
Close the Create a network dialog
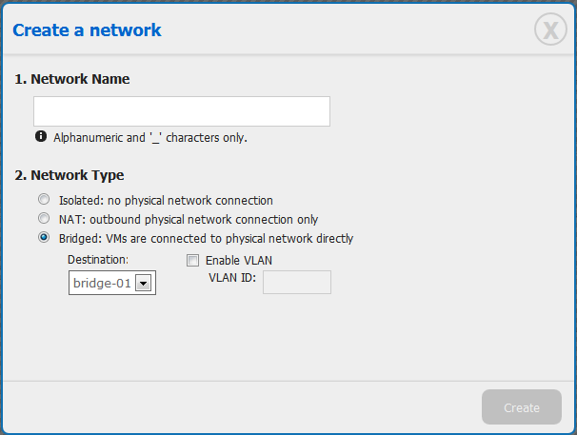pyautogui.click(x=550, y=30)
